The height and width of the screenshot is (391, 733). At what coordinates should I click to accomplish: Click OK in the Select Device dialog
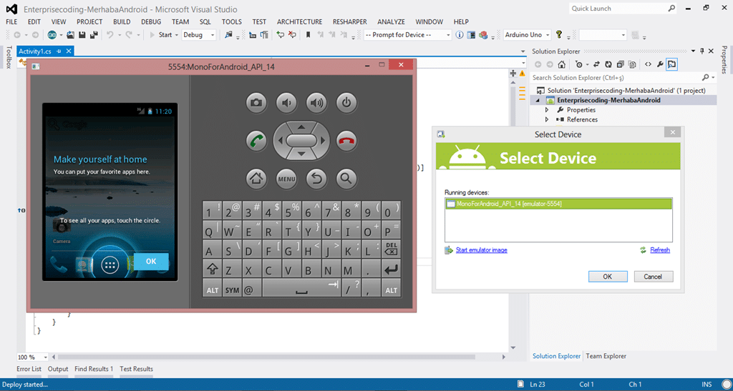(x=608, y=277)
